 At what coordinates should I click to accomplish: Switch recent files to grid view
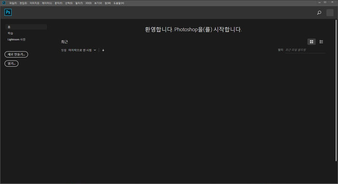pyautogui.click(x=311, y=42)
